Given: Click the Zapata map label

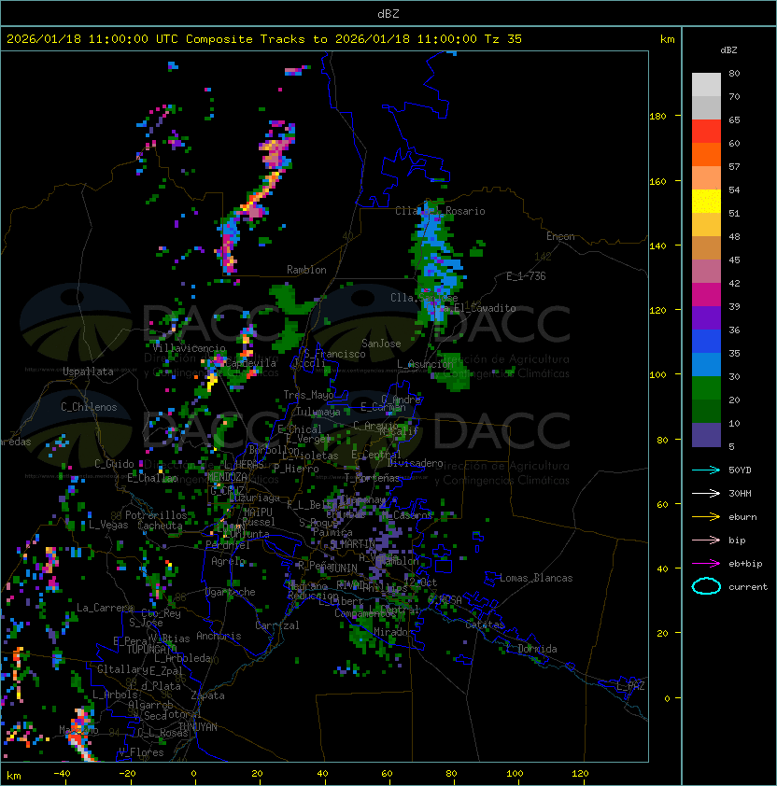Looking at the screenshot, I should point(207,695).
